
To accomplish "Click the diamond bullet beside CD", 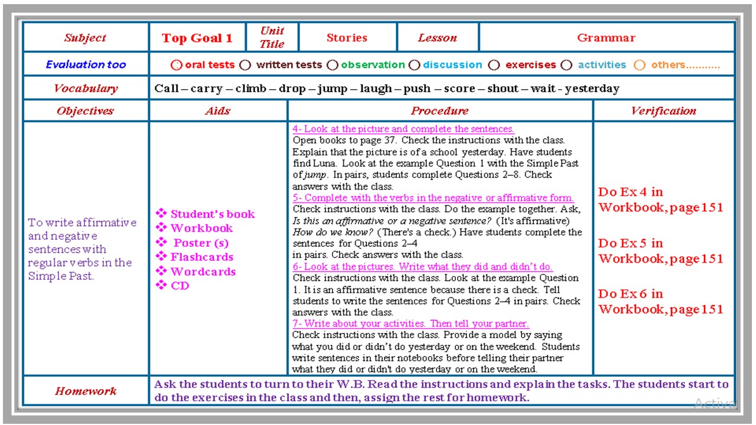I will pyautogui.click(x=161, y=286).
